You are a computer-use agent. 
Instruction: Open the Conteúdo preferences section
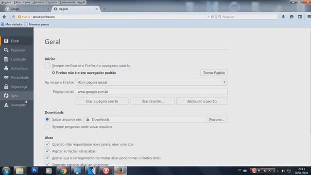point(17,59)
